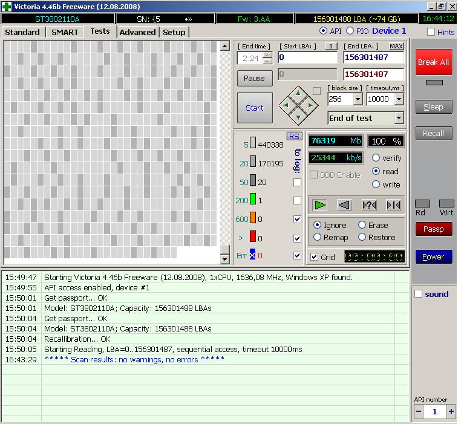Click the 0 start LBA reset button
This screenshot has height=424, width=464.
pos(331,46)
